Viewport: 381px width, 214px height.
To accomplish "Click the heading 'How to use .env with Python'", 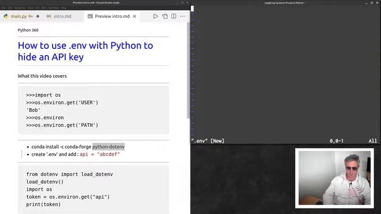I will coord(85,51).
